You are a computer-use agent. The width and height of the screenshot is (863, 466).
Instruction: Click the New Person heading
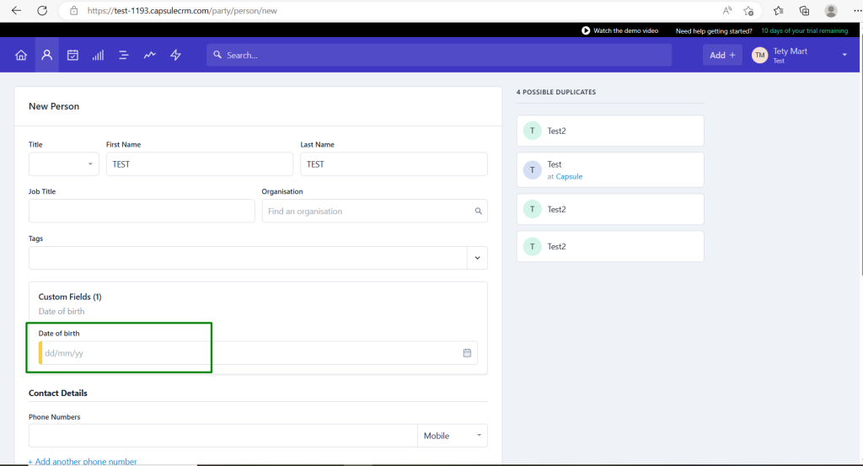coord(54,106)
